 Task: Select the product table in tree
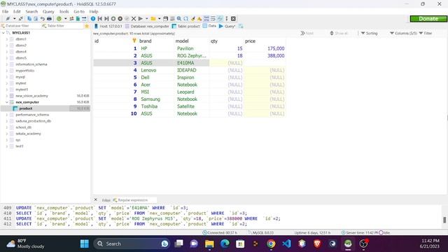pos(26,108)
